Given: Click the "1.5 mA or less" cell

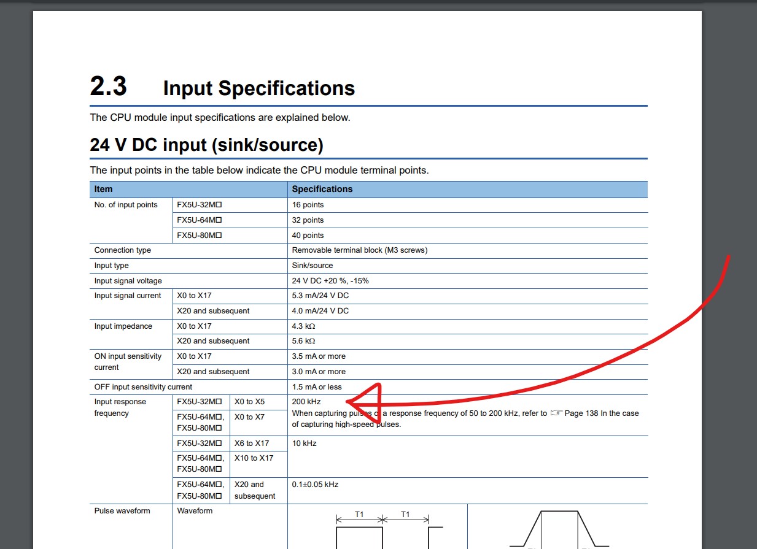Looking at the screenshot, I should coord(317,387).
